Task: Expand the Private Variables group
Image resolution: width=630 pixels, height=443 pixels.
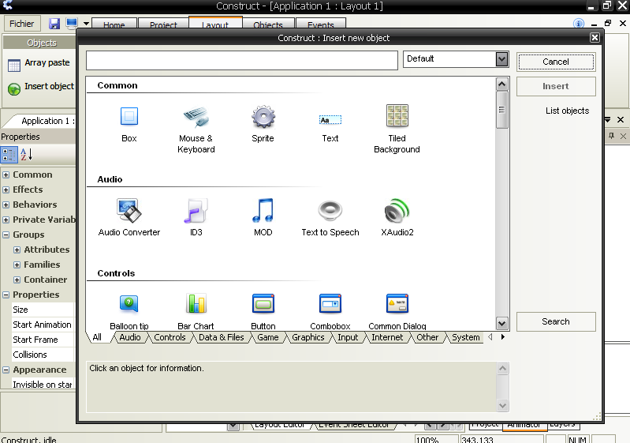Action: tap(6, 220)
